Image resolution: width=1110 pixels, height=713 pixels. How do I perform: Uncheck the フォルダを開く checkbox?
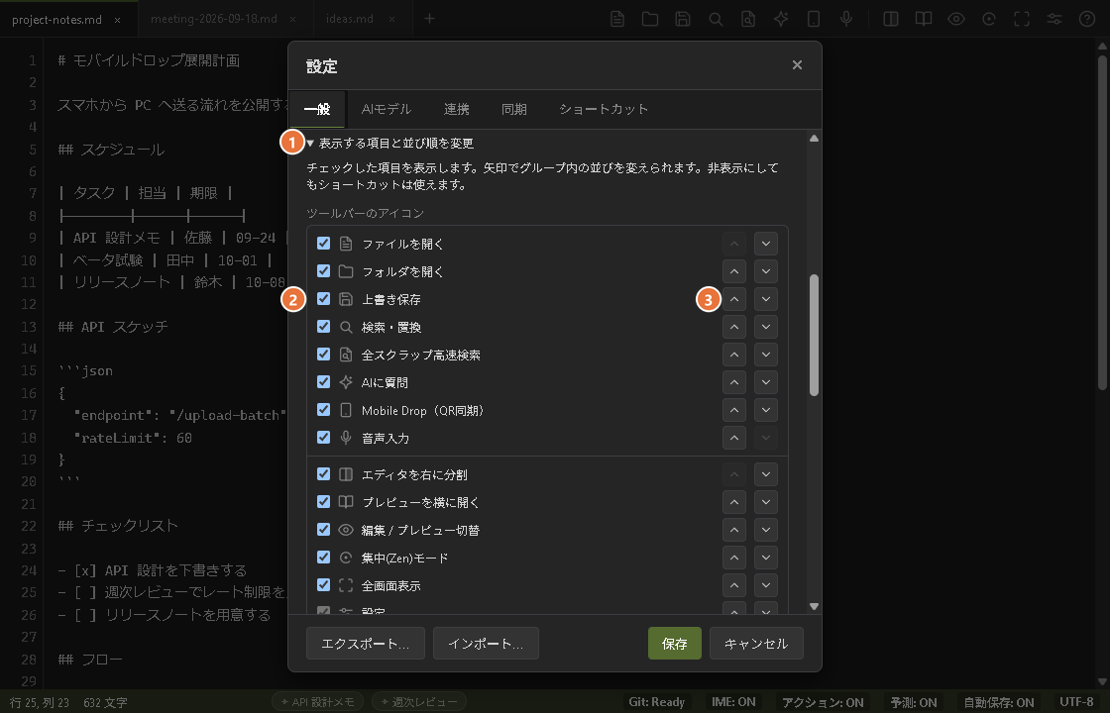click(x=323, y=271)
